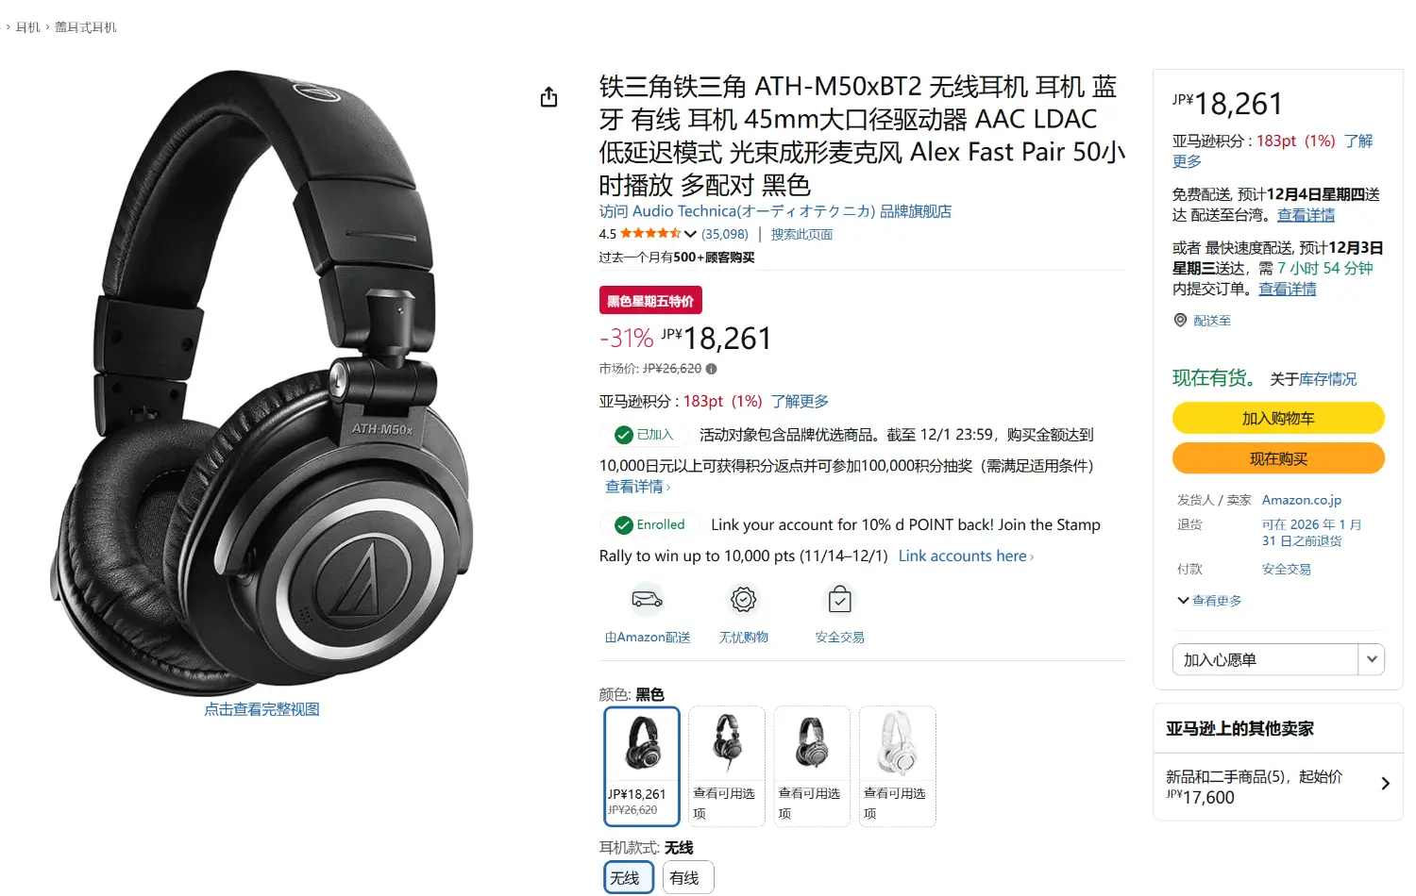This screenshot has height=896, width=1416.
Task: Click the market price info icon
Action: 711,369
